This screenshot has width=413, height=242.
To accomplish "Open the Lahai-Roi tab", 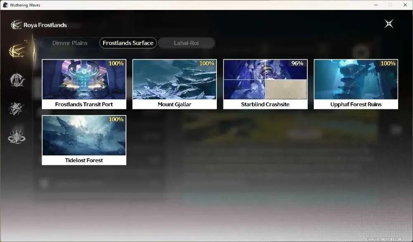I will coord(186,43).
